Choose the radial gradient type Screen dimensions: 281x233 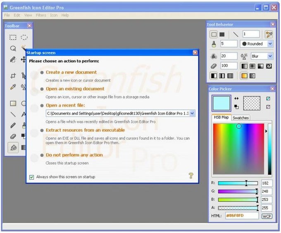point(252,66)
